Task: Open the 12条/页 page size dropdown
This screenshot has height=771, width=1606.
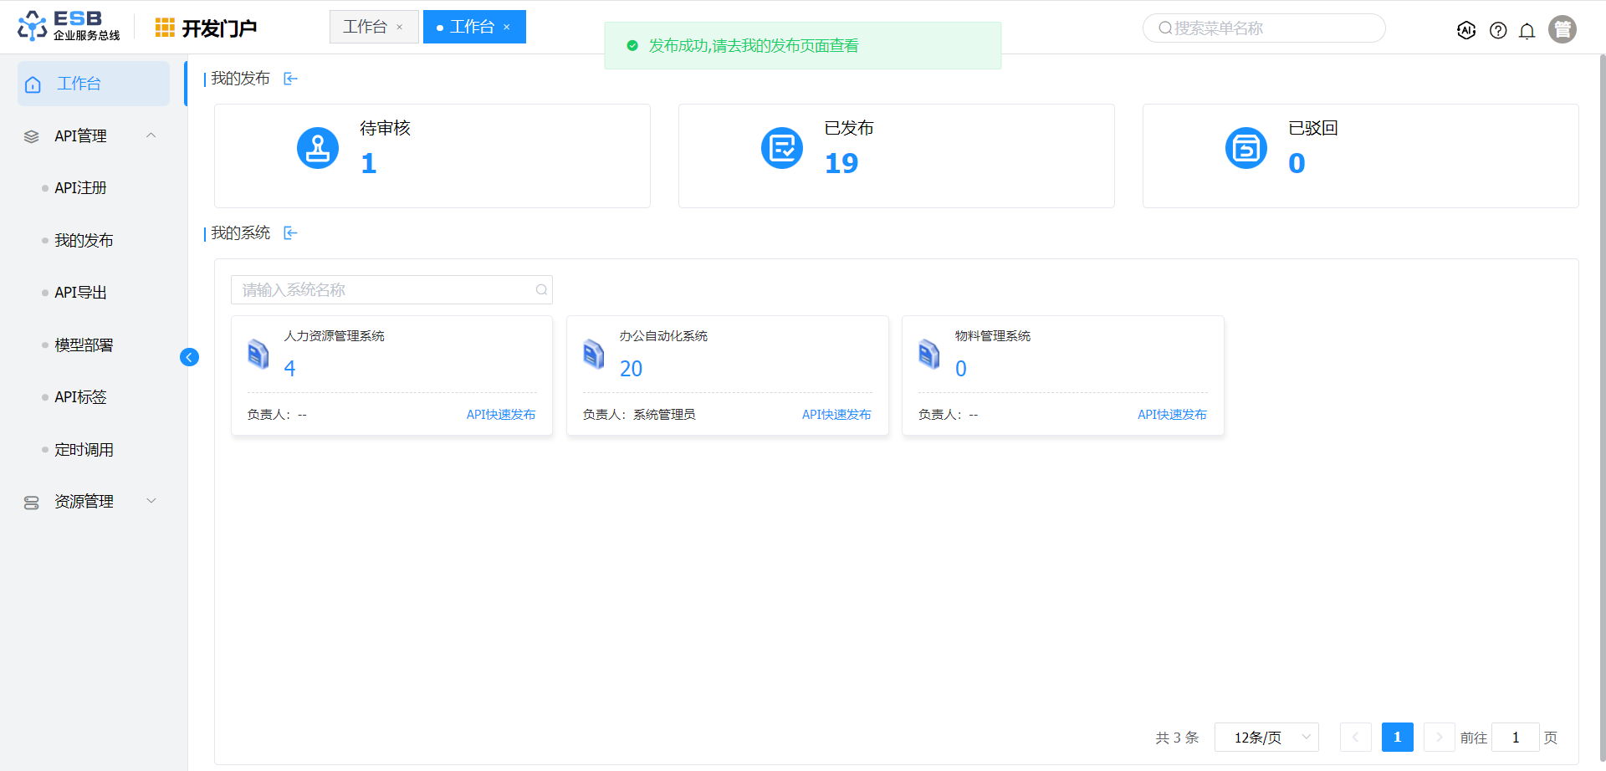Action: pyautogui.click(x=1266, y=738)
